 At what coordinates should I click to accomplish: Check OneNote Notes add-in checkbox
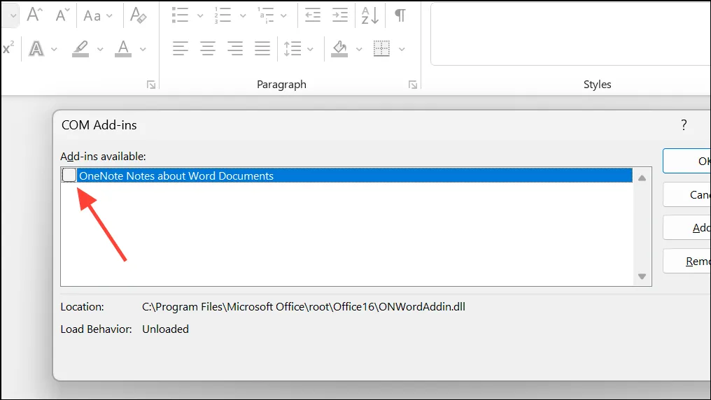[x=69, y=176]
